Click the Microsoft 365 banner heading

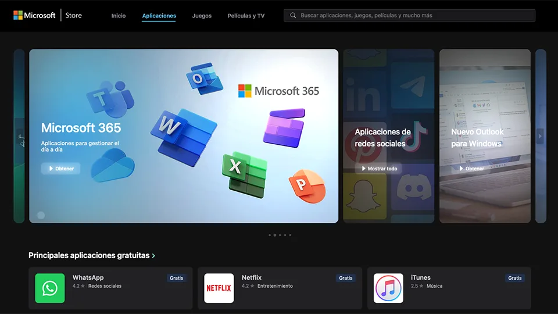point(81,128)
